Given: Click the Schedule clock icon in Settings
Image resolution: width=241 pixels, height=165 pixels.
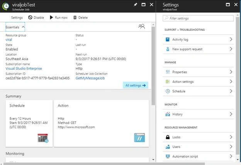Looking at the screenshot, I should click(x=168, y=91).
